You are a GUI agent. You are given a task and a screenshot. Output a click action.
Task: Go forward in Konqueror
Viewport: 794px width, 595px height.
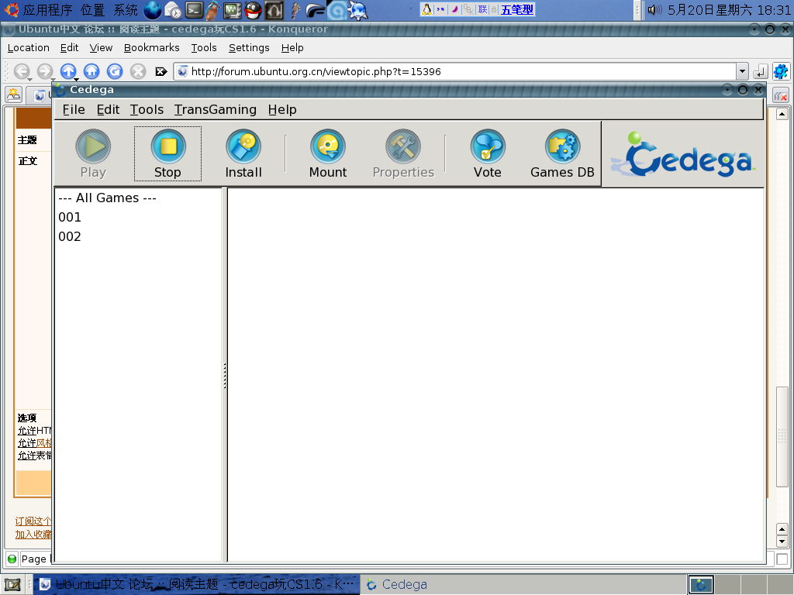tap(45, 71)
